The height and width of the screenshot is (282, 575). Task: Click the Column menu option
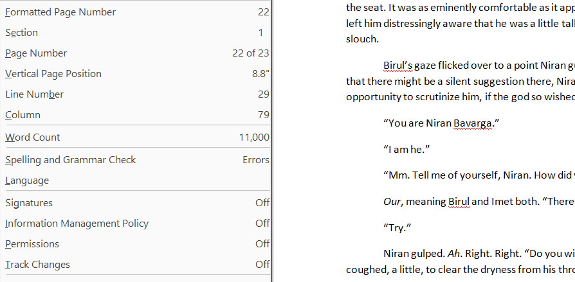23,115
